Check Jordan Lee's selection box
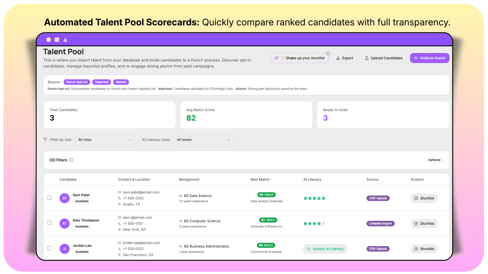 point(50,248)
